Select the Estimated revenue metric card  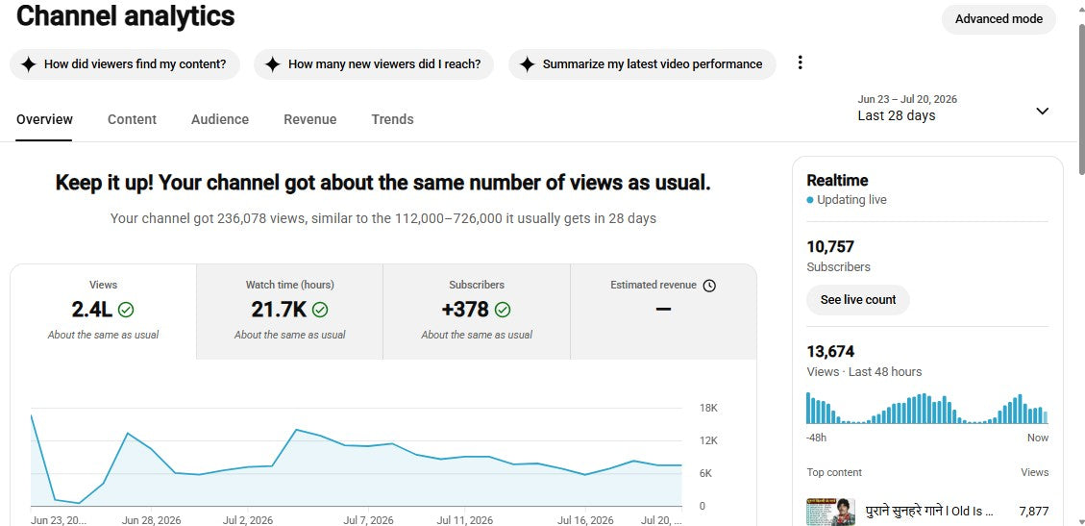pyautogui.click(x=664, y=312)
